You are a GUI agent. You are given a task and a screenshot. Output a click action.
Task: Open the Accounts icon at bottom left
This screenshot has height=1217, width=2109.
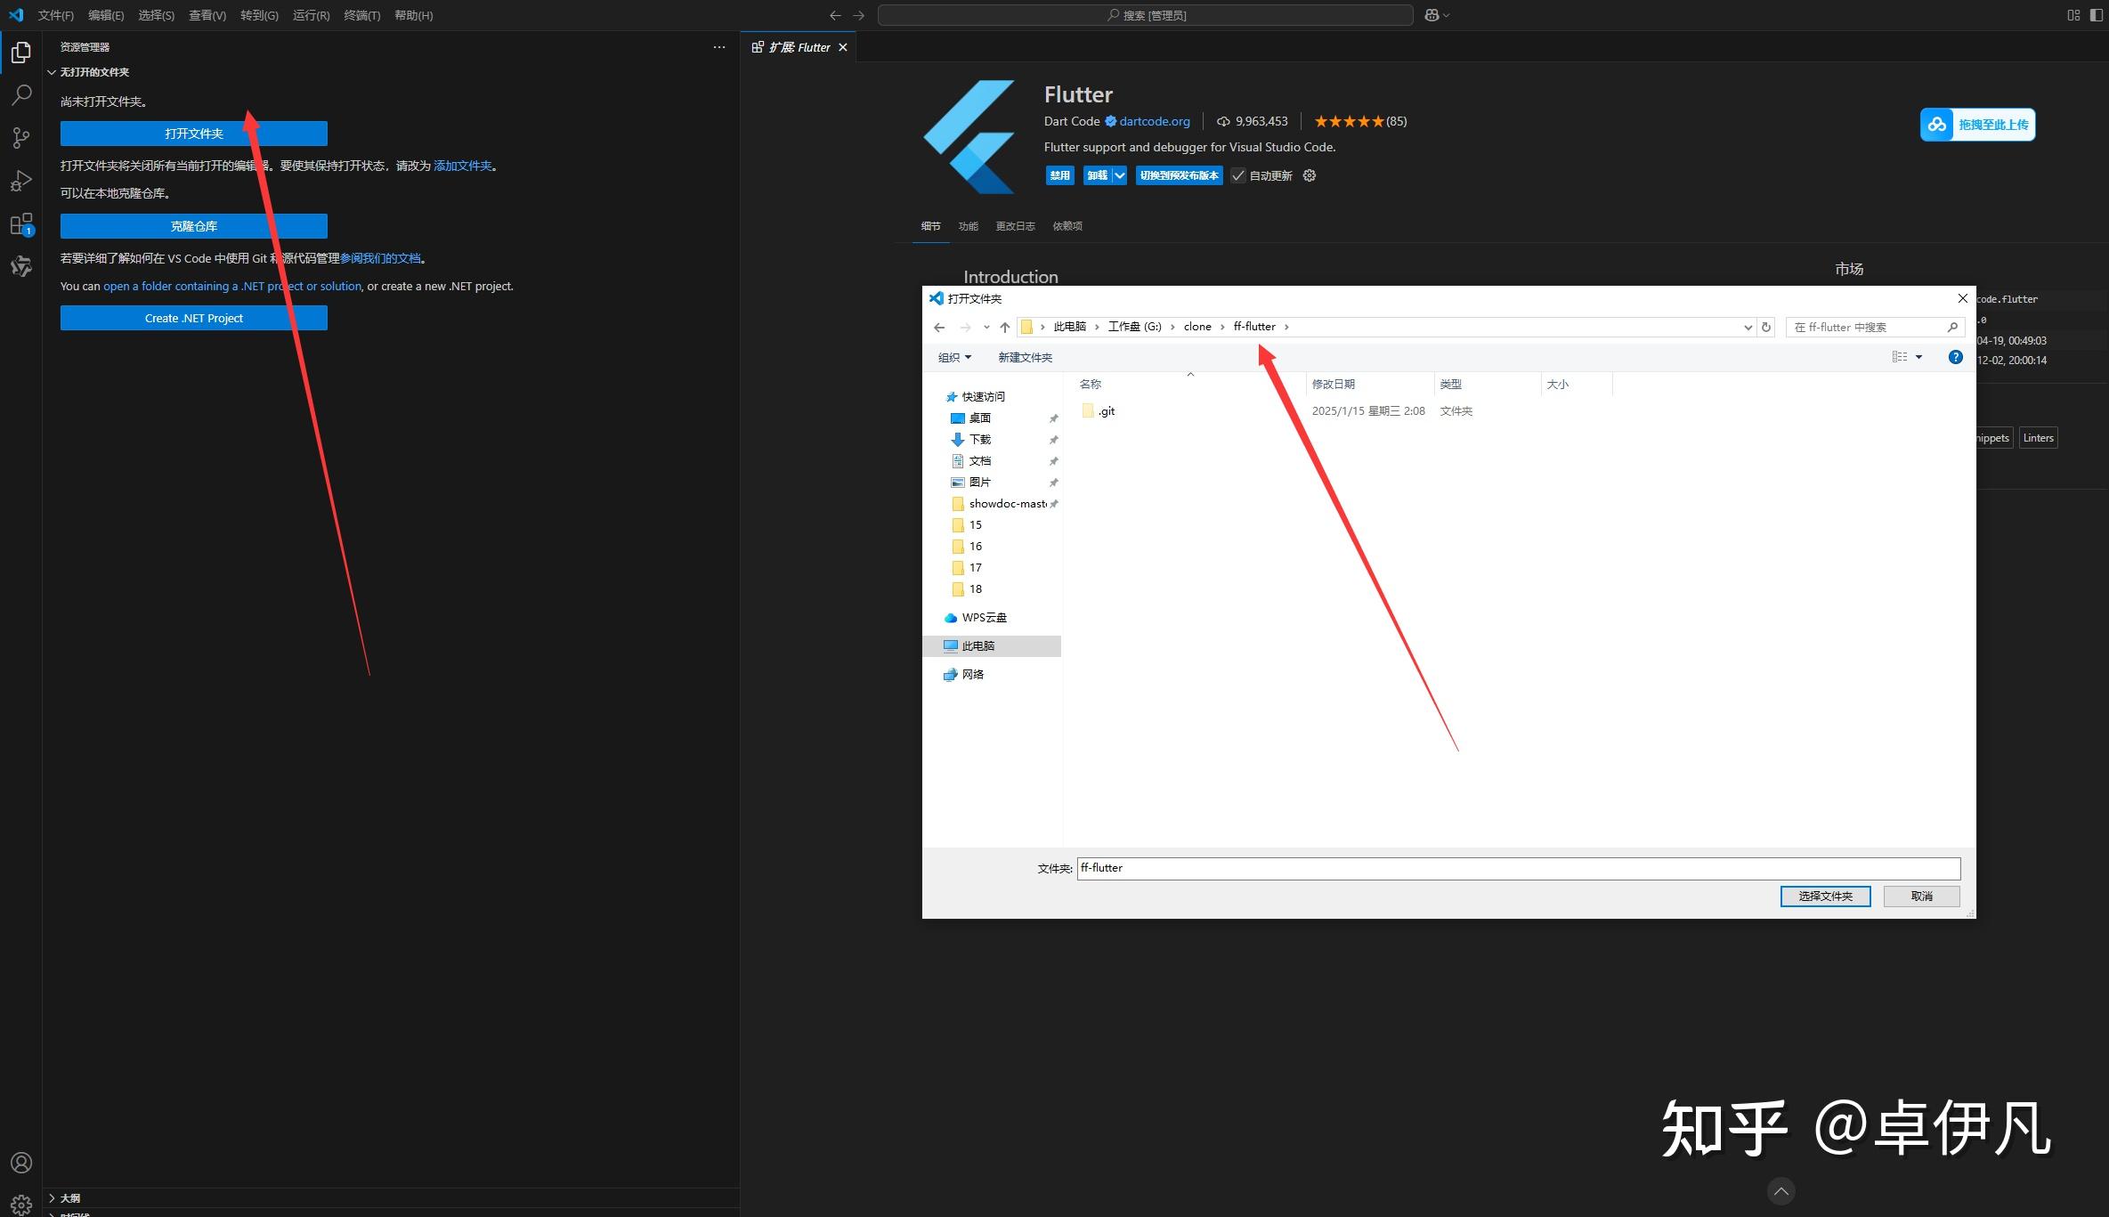tap(21, 1162)
